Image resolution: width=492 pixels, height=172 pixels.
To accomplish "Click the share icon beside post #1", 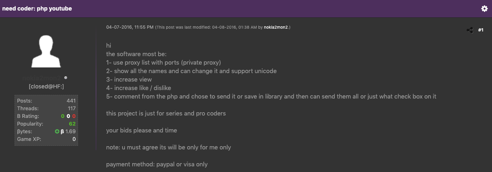I will [470, 30].
